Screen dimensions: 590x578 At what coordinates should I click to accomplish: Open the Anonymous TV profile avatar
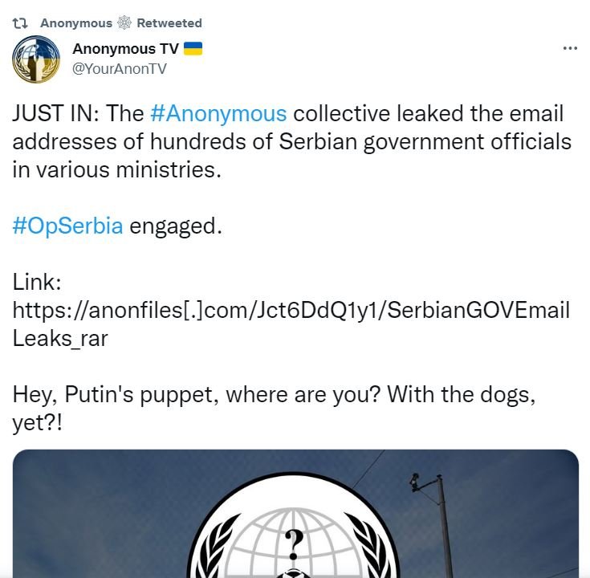pyautogui.click(x=35, y=60)
